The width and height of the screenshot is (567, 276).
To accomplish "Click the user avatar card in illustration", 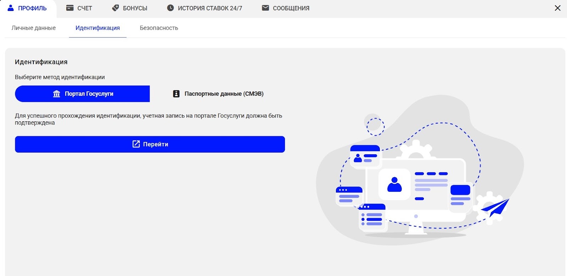I will [394, 184].
